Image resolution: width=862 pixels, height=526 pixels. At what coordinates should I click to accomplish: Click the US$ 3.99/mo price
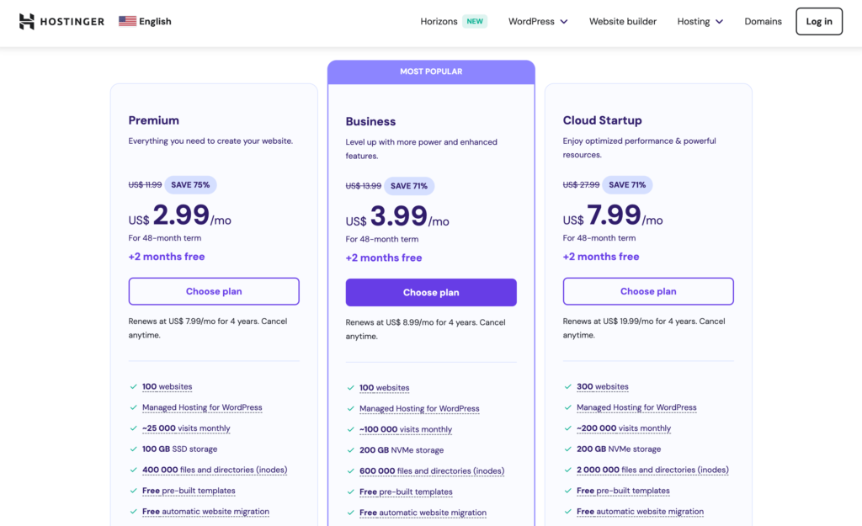click(397, 216)
